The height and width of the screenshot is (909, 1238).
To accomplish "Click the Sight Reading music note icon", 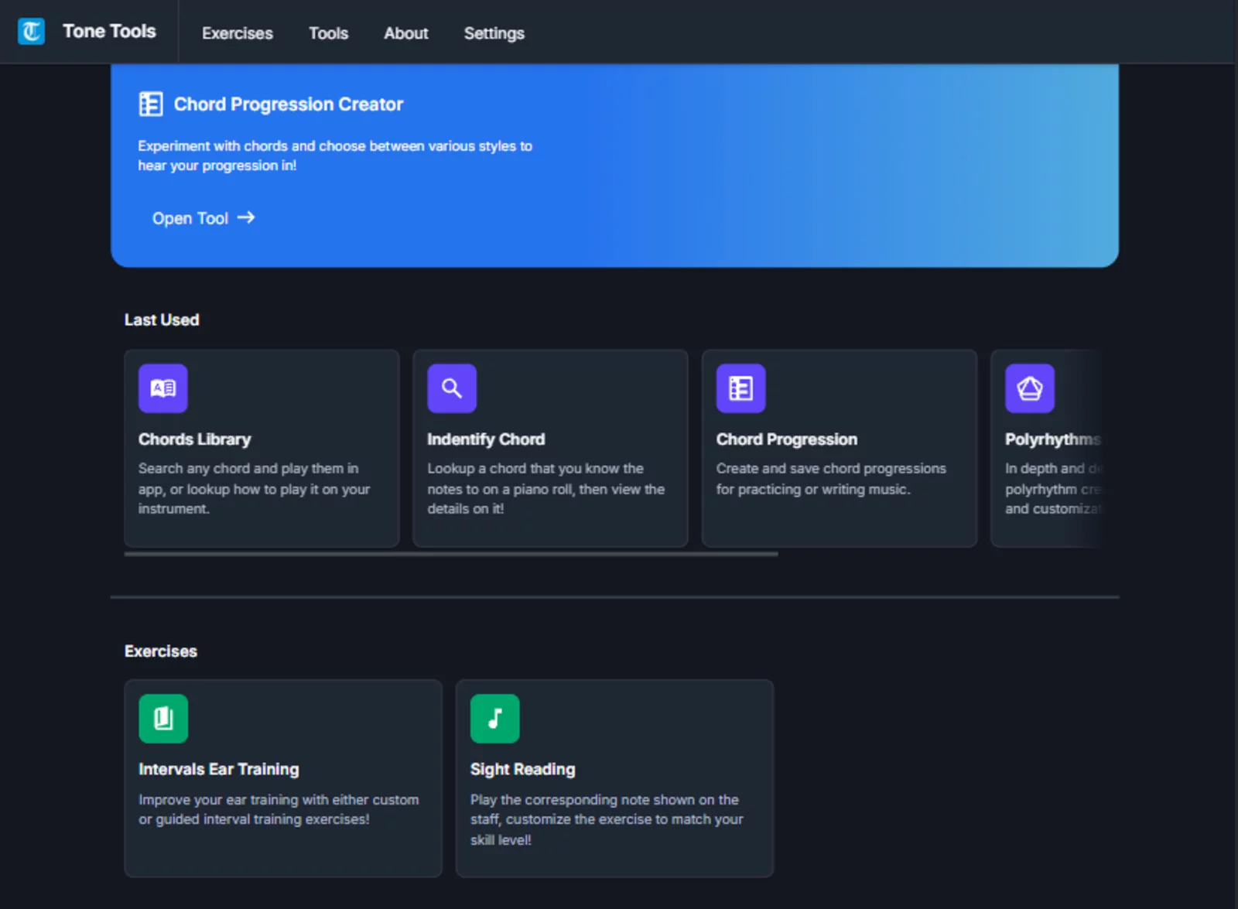I will point(495,719).
